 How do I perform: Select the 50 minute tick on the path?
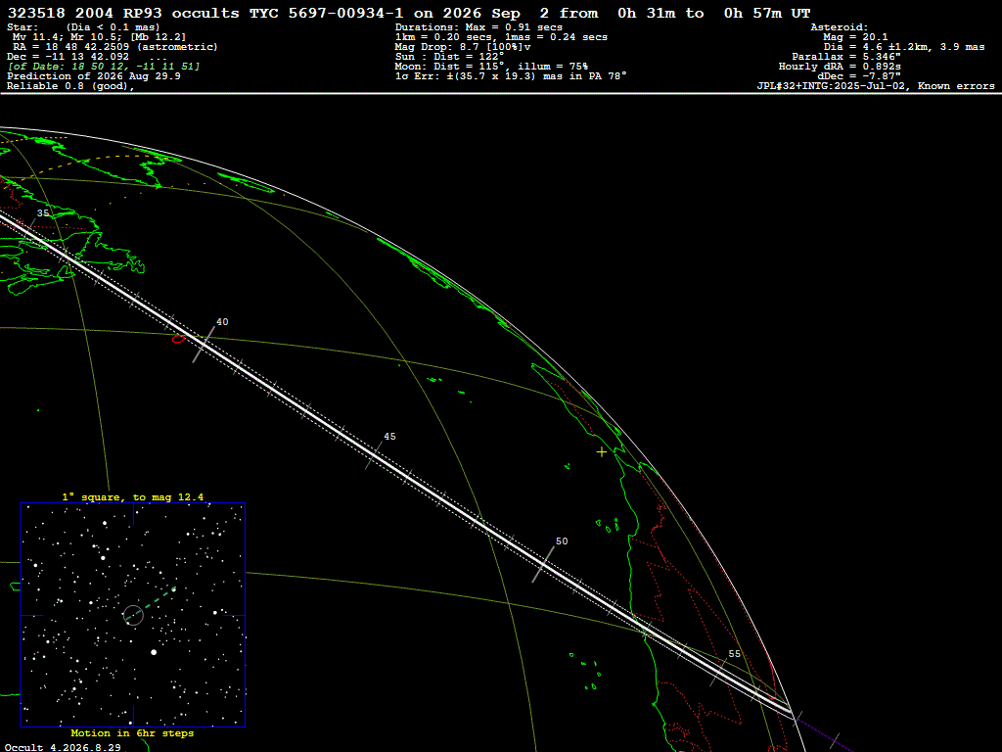[543, 565]
